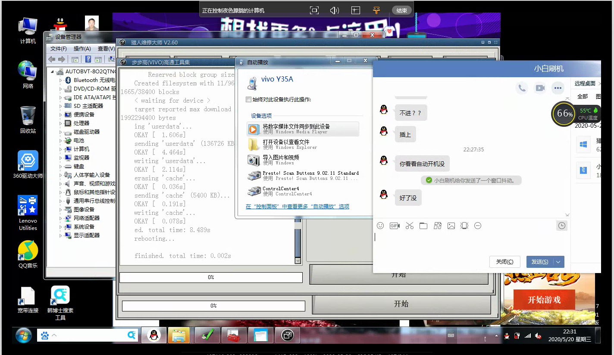Select the 宽带连接 desktop shortcut
The height and width of the screenshot is (355, 614).
click(28, 300)
